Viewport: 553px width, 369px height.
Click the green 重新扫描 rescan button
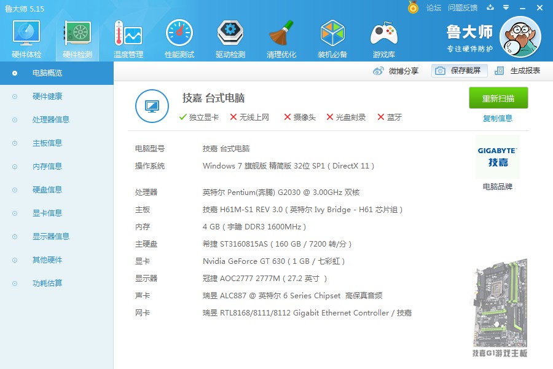(498, 98)
